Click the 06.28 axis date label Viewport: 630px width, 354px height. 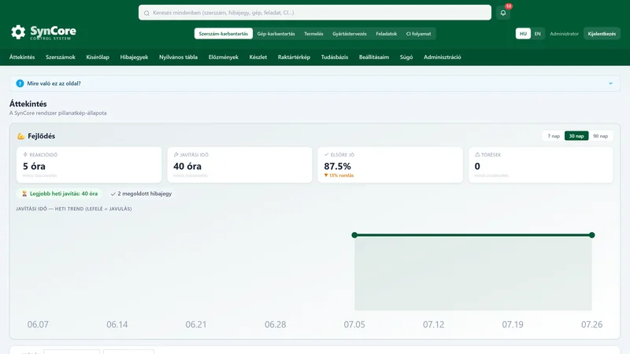pos(275,324)
